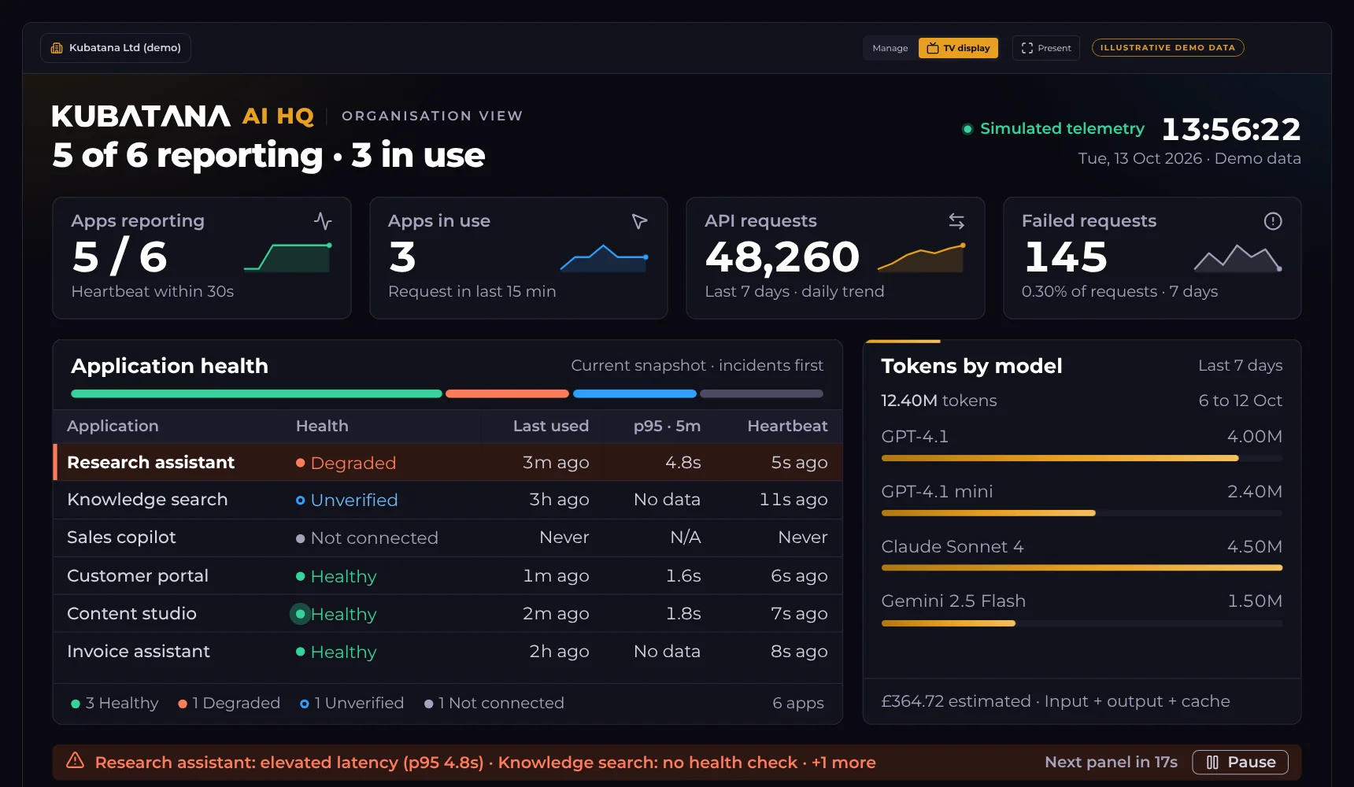Open the Kubatana Ltd (demo) organisation selector

(116, 48)
